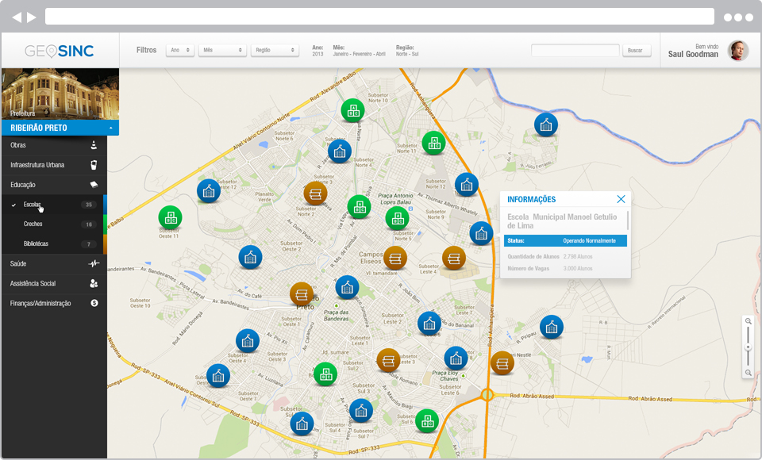Image resolution: width=762 pixels, height=460 pixels.
Task: Click the Buscar button
Action: [x=637, y=50]
